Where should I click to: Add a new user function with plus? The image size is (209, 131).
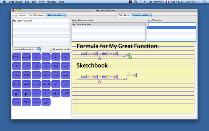tap(73, 20)
